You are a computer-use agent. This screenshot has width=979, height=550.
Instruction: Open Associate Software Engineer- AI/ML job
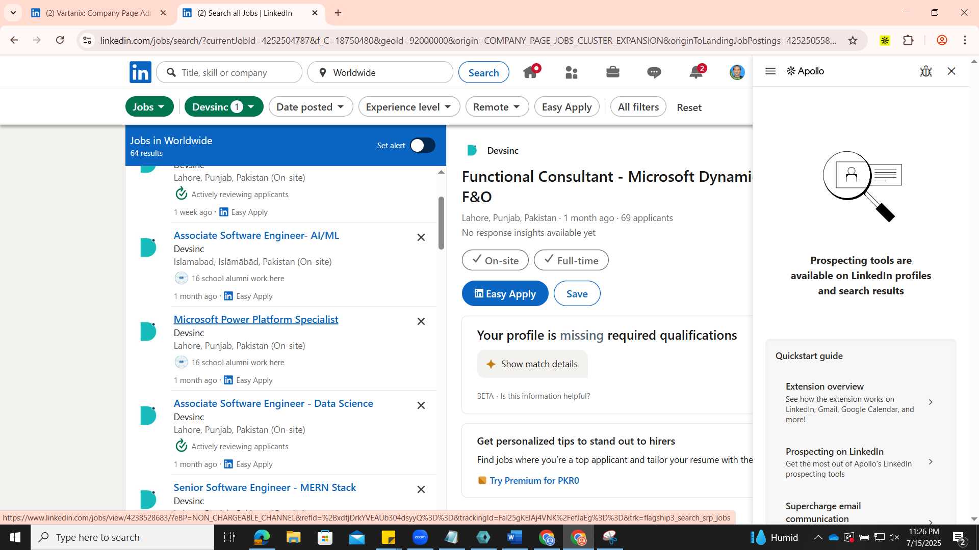[256, 235]
